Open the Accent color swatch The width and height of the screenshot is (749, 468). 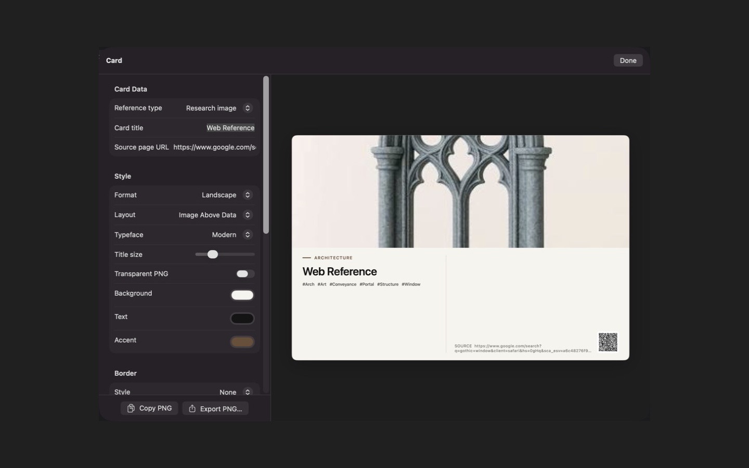(x=242, y=342)
